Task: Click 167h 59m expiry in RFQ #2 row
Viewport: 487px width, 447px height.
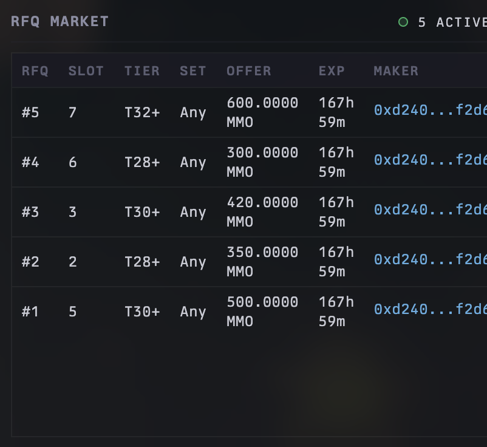Action: coord(336,262)
